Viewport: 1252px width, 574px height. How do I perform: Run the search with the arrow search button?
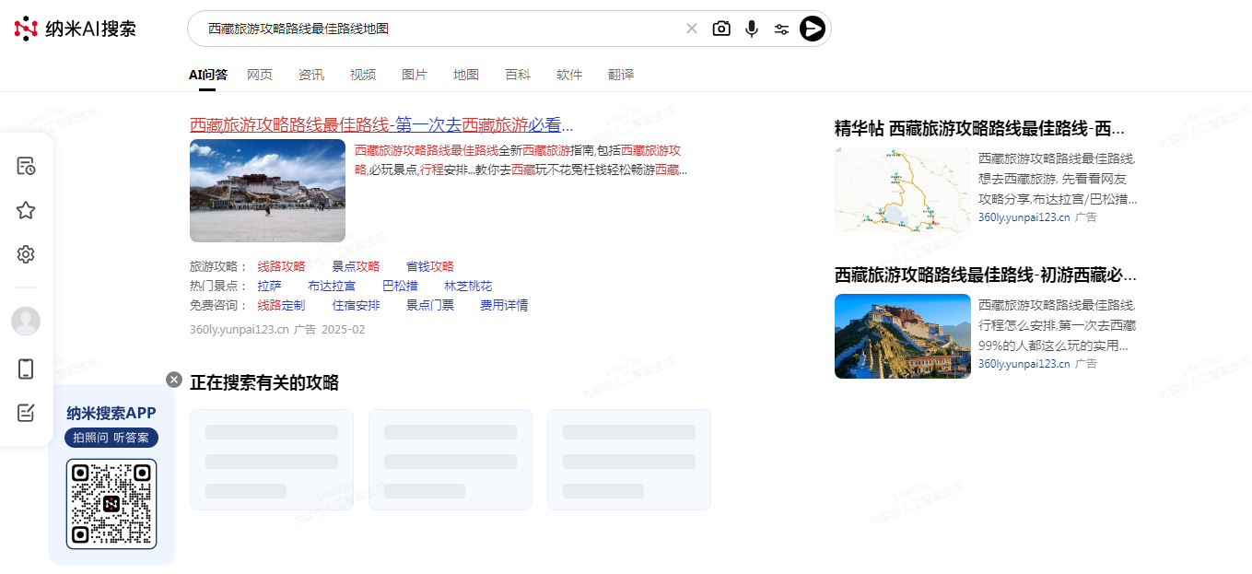click(812, 29)
